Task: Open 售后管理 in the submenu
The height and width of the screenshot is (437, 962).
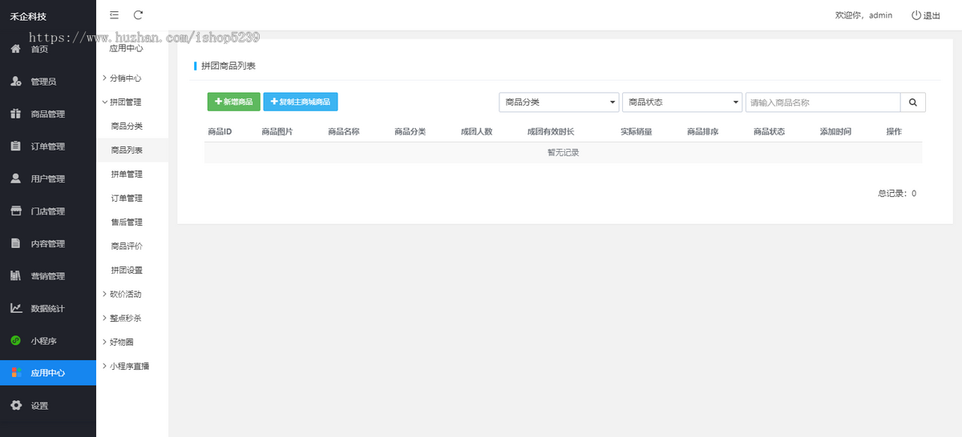Action: (132, 223)
